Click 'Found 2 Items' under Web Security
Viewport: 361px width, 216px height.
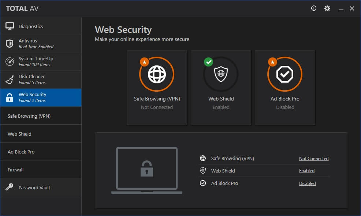point(32,101)
